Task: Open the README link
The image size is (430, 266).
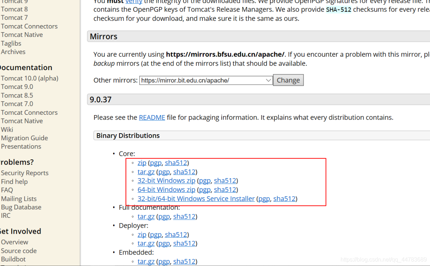Action: pyautogui.click(x=152, y=117)
